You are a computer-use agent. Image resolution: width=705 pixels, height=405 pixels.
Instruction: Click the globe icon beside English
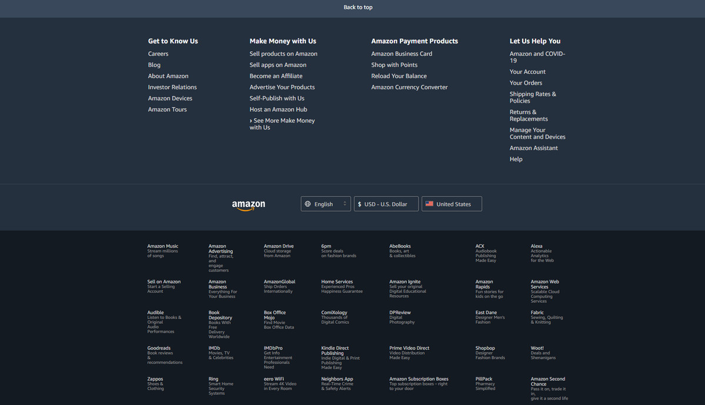[x=308, y=204]
